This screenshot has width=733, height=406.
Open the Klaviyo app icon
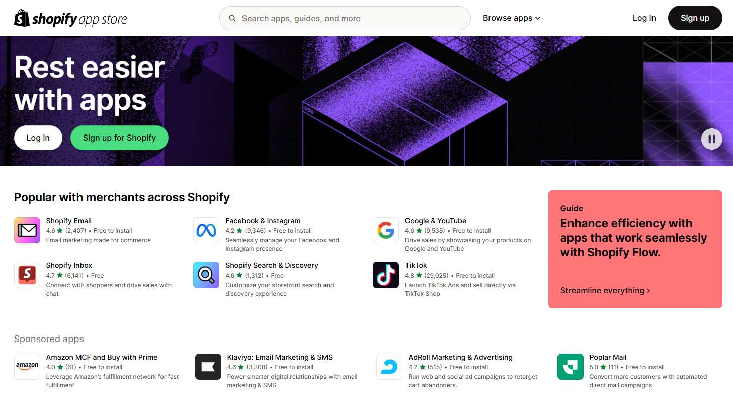(x=208, y=367)
